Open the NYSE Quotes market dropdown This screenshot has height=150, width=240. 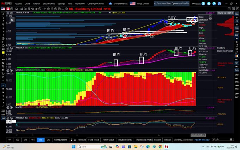point(143,4)
